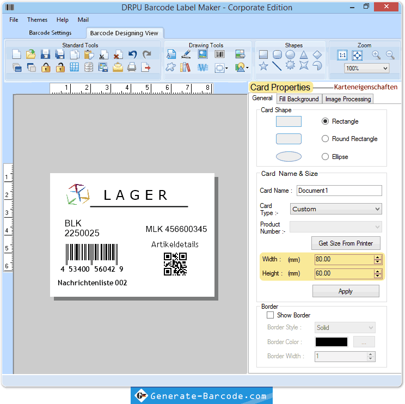Open the Product Number dropdown
Viewport: 405px width, 404px height.
[x=336, y=227]
